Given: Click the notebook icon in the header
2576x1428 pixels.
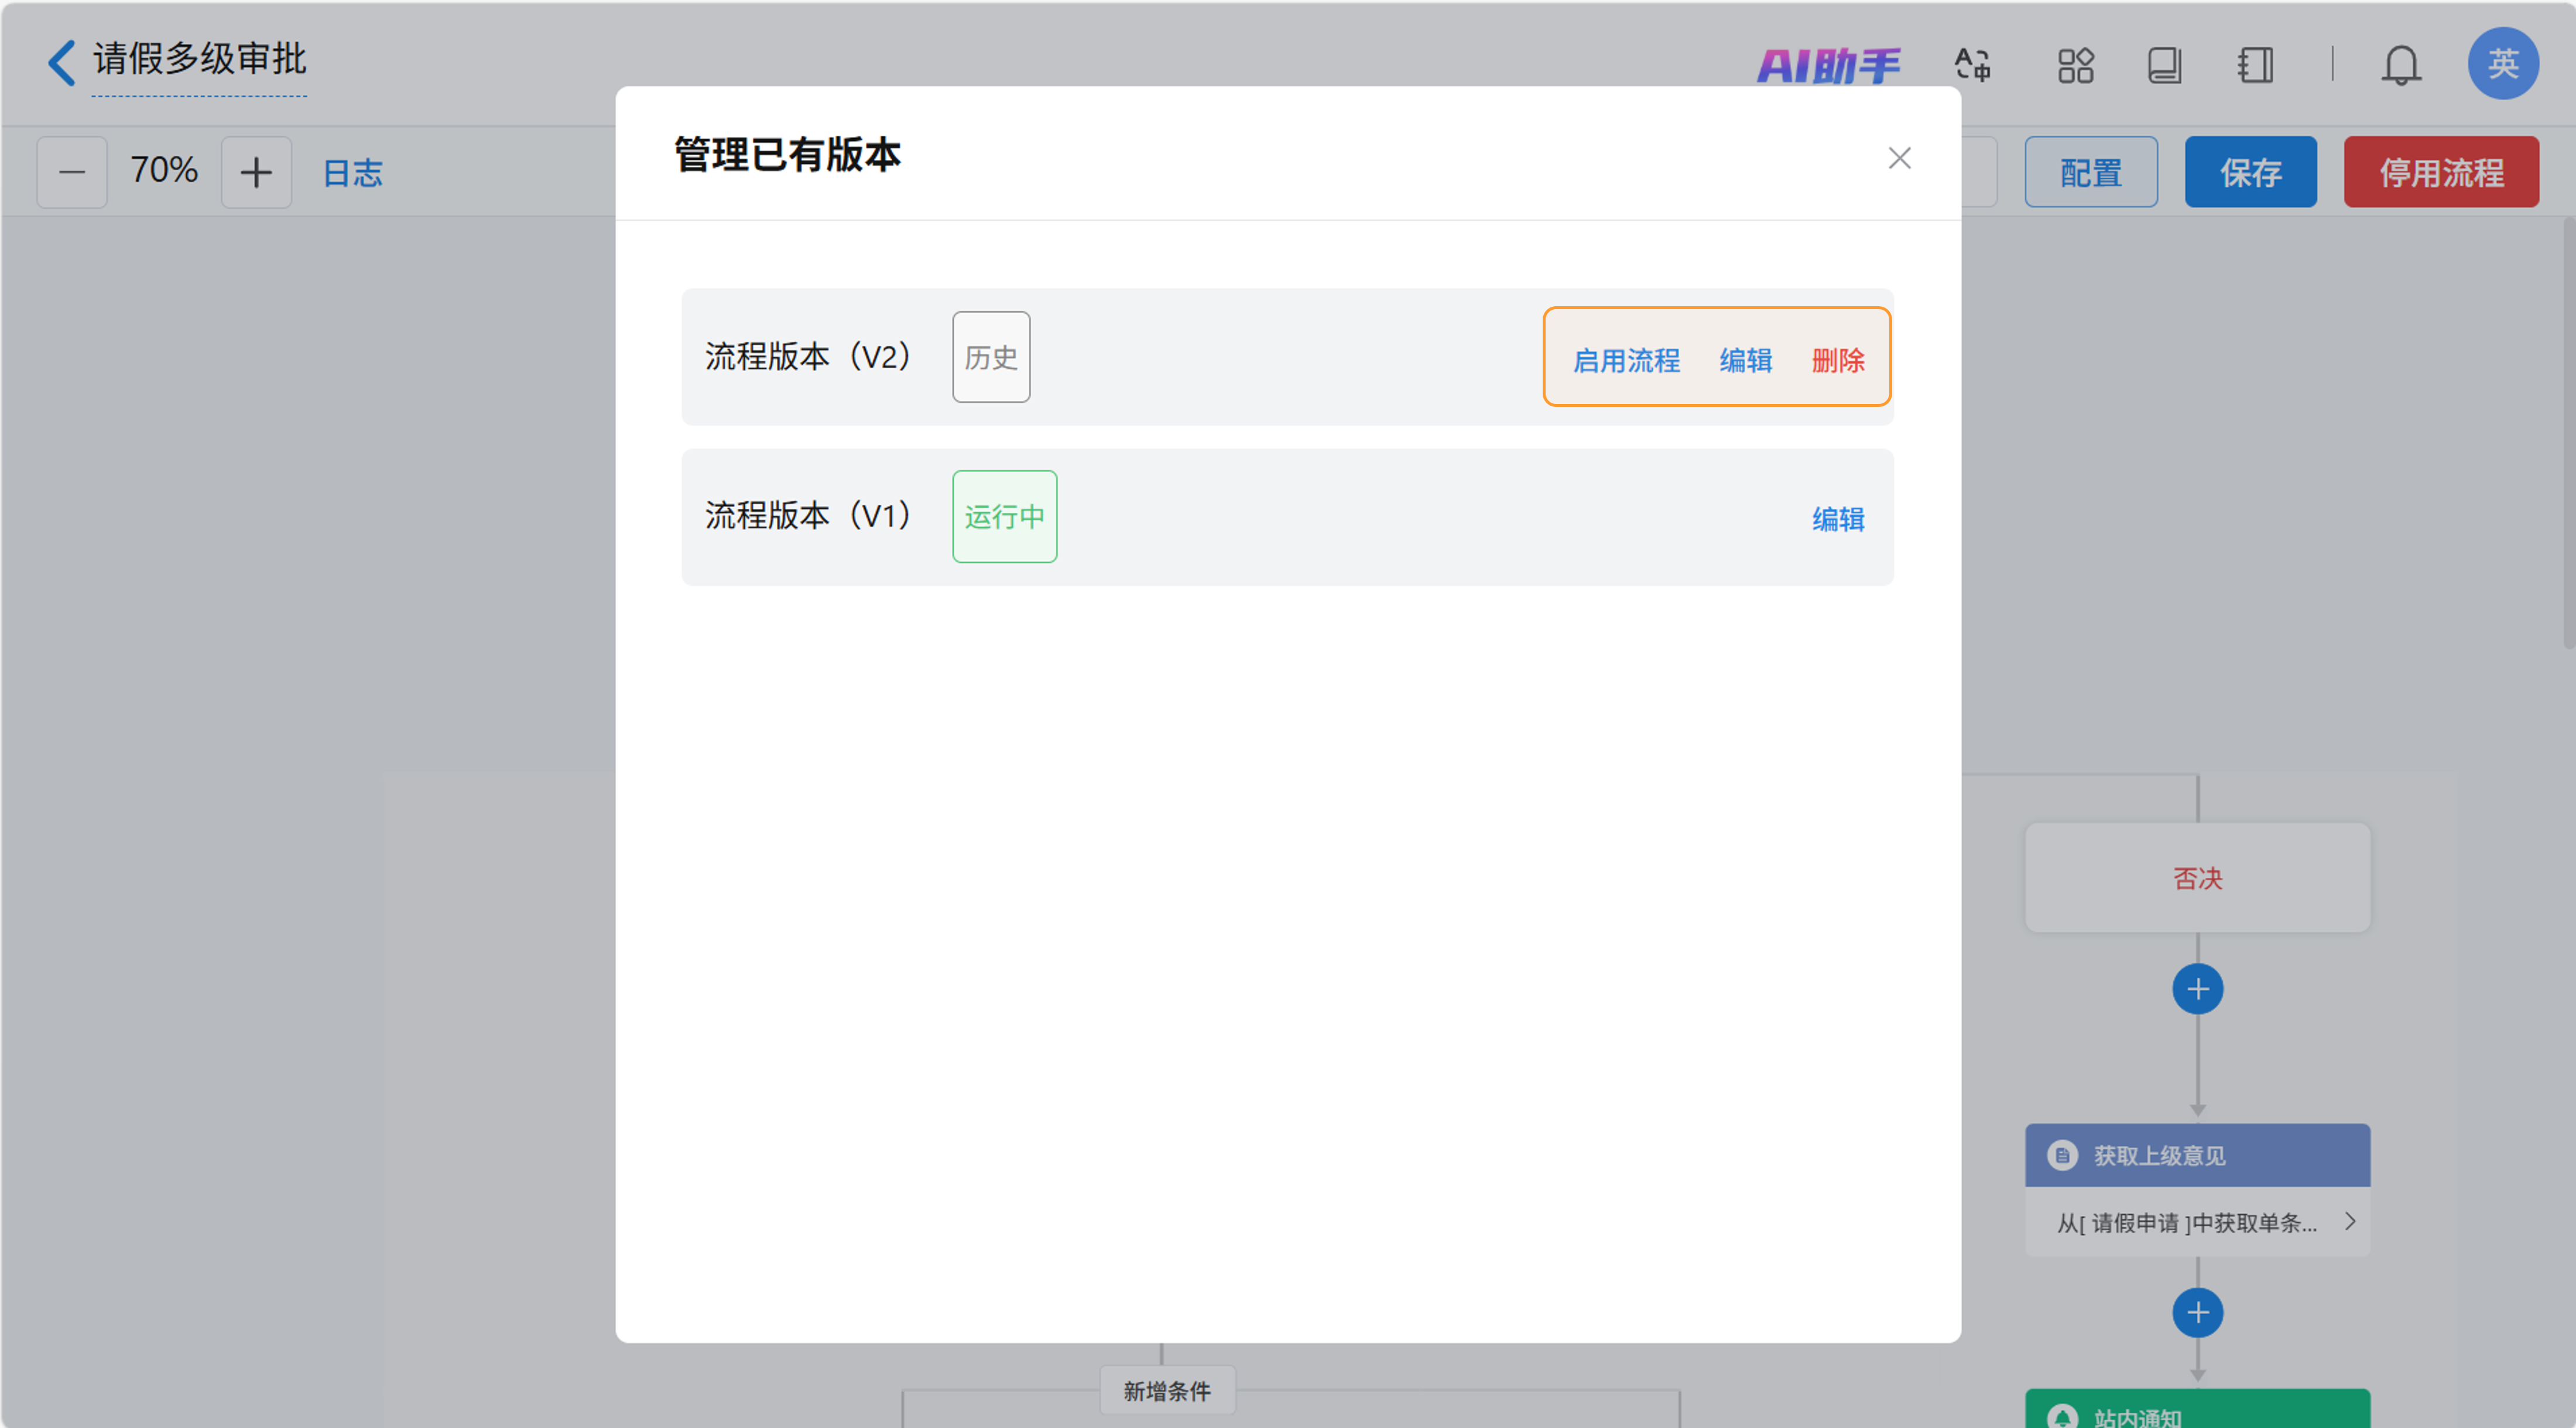Looking at the screenshot, I should (x=2255, y=65).
